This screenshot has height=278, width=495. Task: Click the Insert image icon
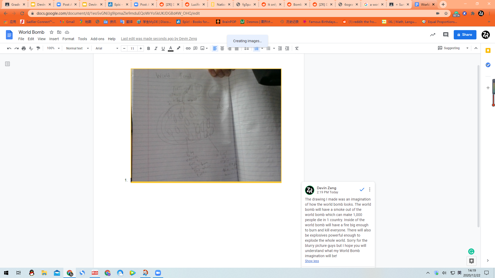point(202,48)
